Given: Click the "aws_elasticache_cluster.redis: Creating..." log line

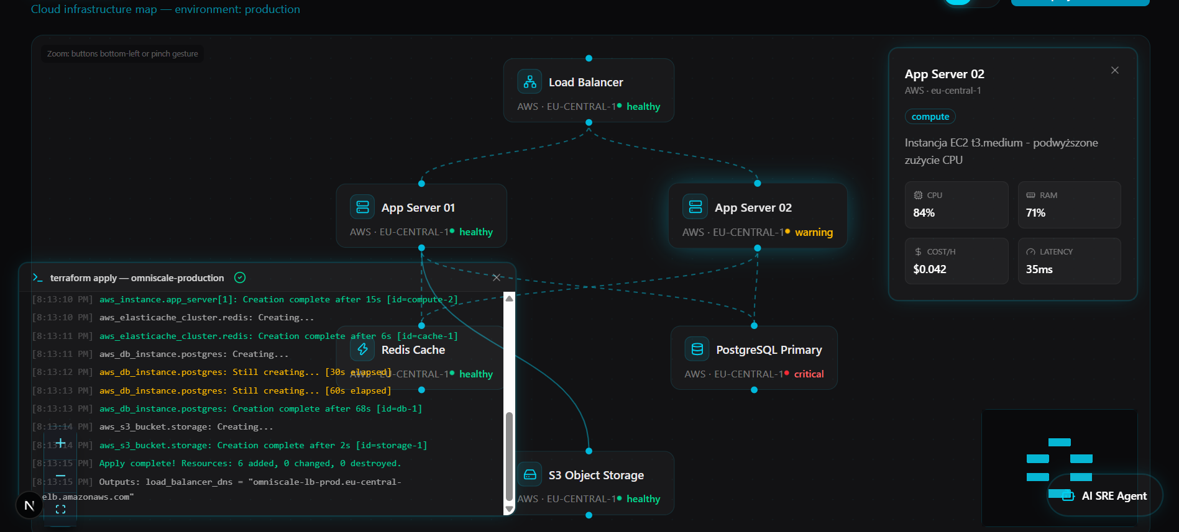Looking at the screenshot, I should coord(206,317).
